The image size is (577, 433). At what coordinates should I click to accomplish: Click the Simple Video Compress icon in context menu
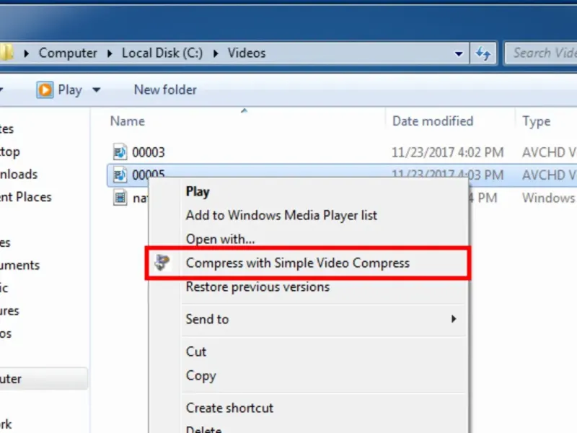point(162,263)
